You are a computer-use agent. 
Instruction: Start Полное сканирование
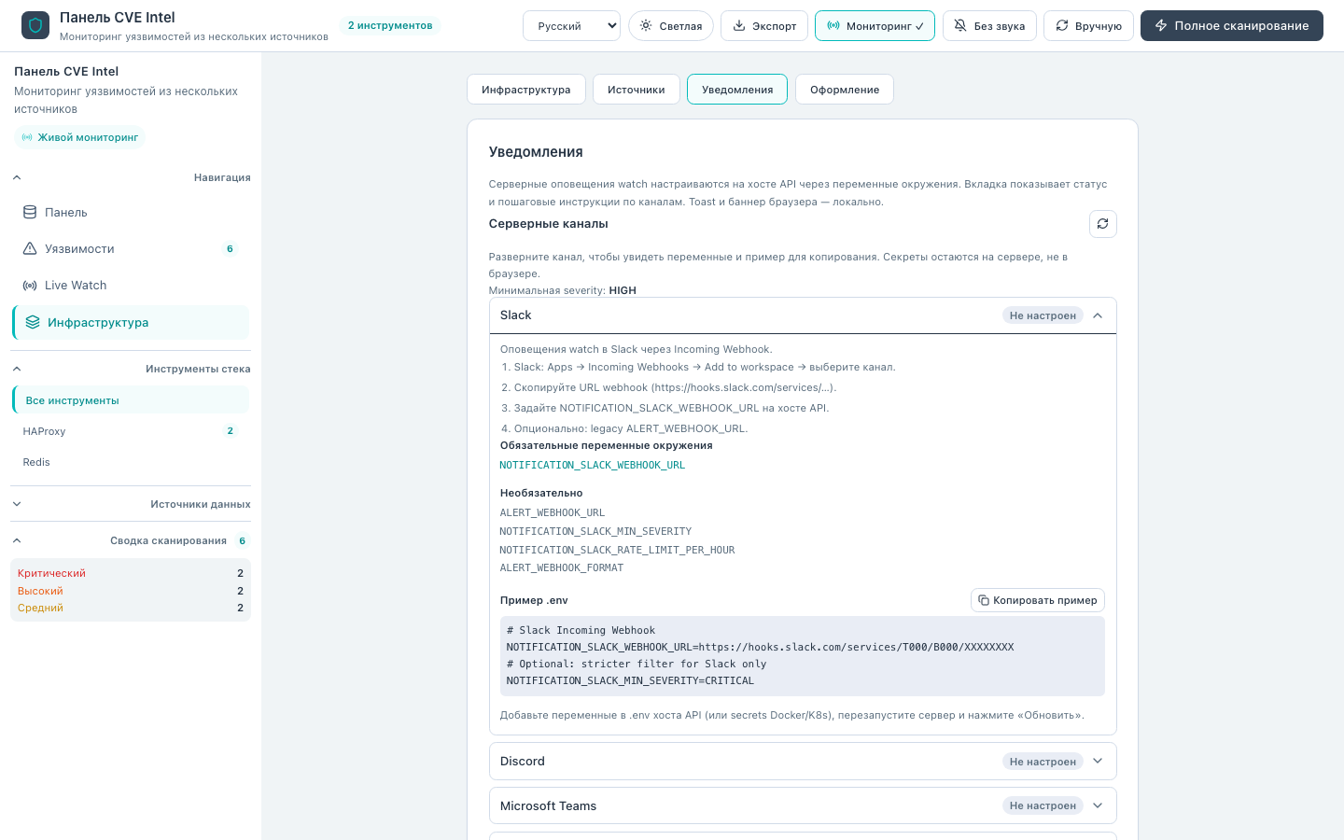pyautogui.click(x=1232, y=25)
